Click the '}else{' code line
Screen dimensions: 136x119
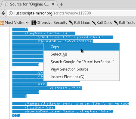pos(42,84)
